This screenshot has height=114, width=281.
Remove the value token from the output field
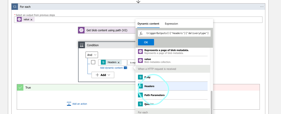[x=31, y=20]
